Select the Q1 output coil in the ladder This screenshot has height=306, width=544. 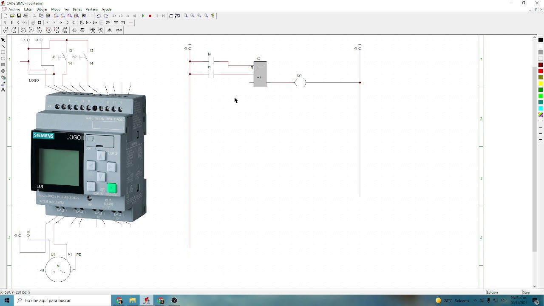pyautogui.click(x=300, y=82)
